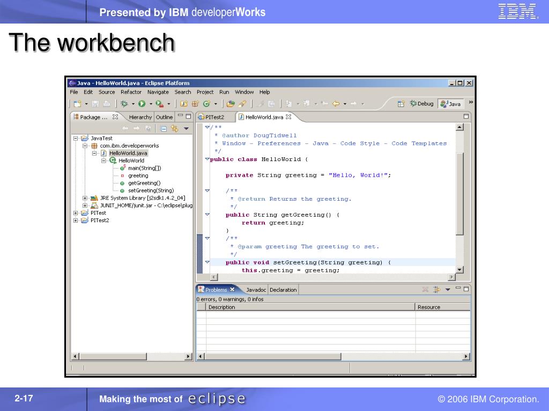Open the Problems view menu arrow
The height and width of the screenshot is (411, 549).
tap(448, 290)
